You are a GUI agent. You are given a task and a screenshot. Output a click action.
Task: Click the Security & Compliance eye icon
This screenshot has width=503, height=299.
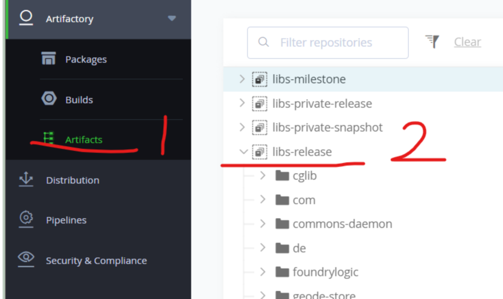(x=26, y=259)
